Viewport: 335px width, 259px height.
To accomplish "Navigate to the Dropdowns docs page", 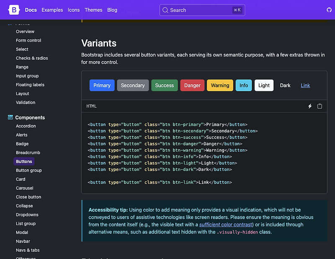I will click(27, 215).
